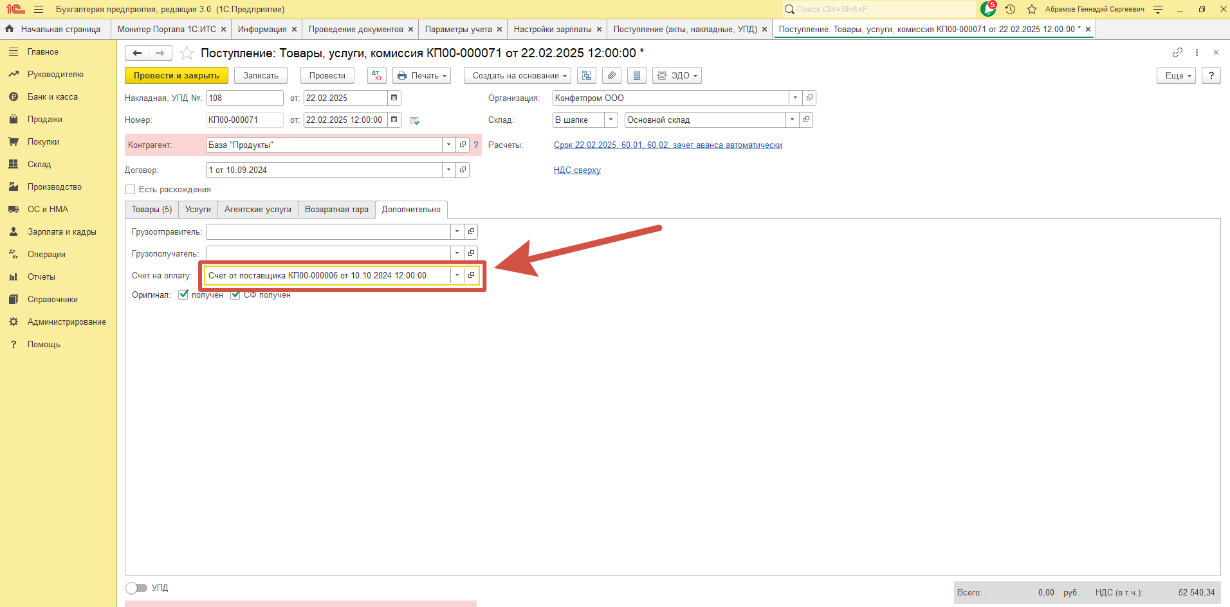The image size is (1230, 607).
Task: Get link to document via chain icon
Action: point(1177,52)
